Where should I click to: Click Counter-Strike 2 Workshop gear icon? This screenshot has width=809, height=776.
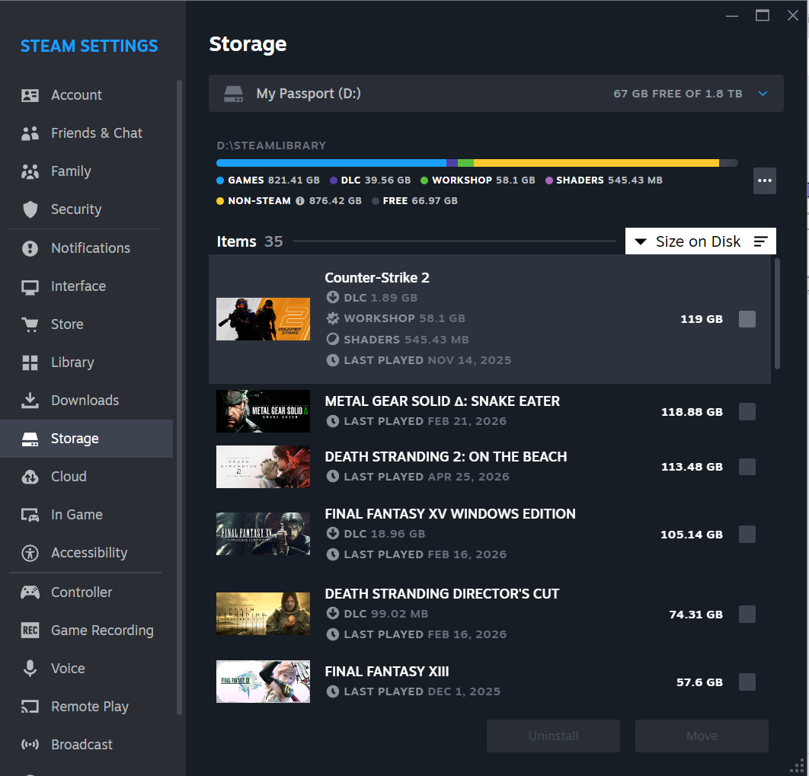[x=333, y=318]
